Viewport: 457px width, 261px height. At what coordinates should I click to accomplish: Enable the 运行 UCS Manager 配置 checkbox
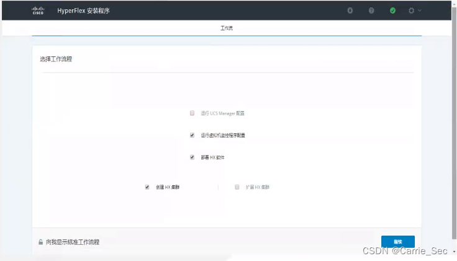(192, 113)
